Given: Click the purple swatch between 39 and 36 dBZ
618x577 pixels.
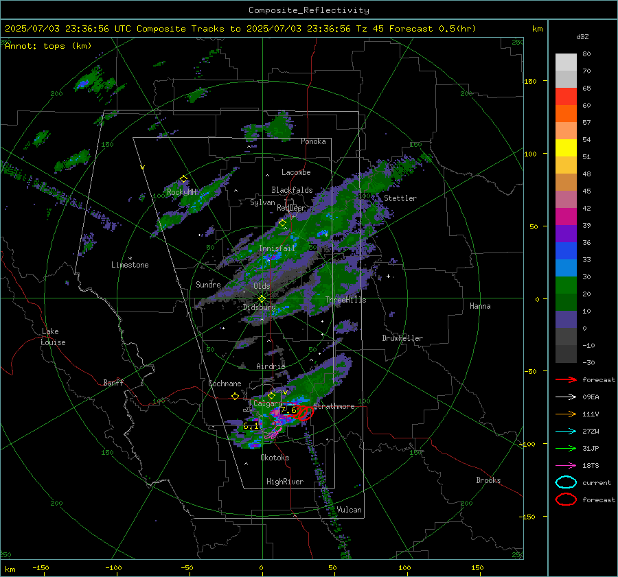Looking at the screenshot, I should (566, 233).
